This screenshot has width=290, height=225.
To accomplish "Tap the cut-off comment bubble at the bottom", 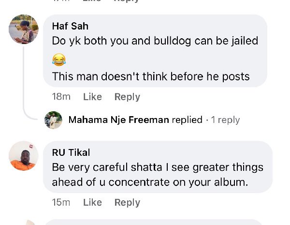I will pyautogui.click(x=155, y=222).
